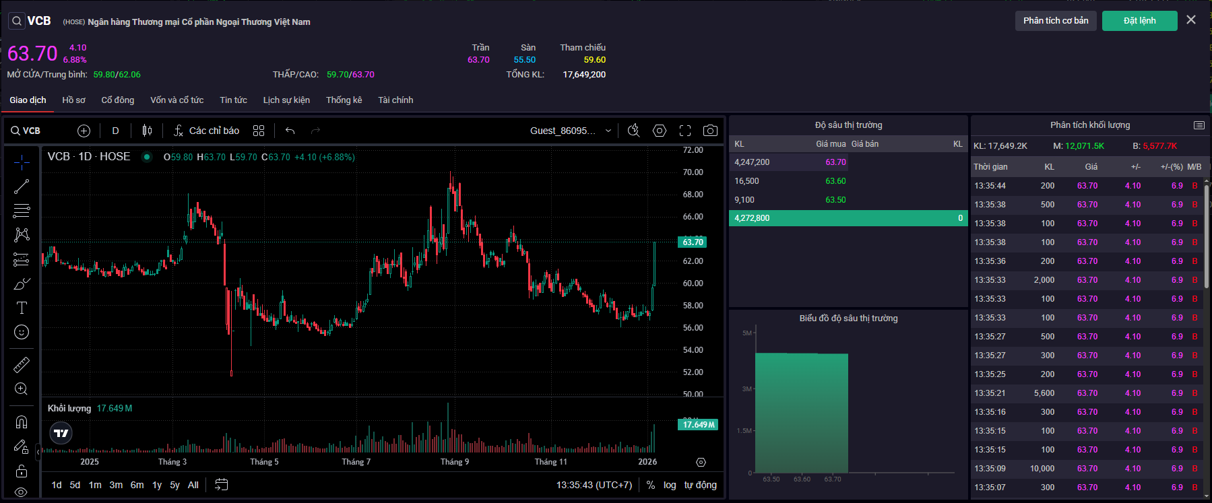Switch to the Tin tức tab
The width and height of the screenshot is (1212, 503).
click(x=233, y=100)
